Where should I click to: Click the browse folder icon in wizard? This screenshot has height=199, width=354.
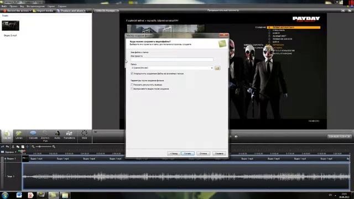pyautogui.click(x=217, y=68)
